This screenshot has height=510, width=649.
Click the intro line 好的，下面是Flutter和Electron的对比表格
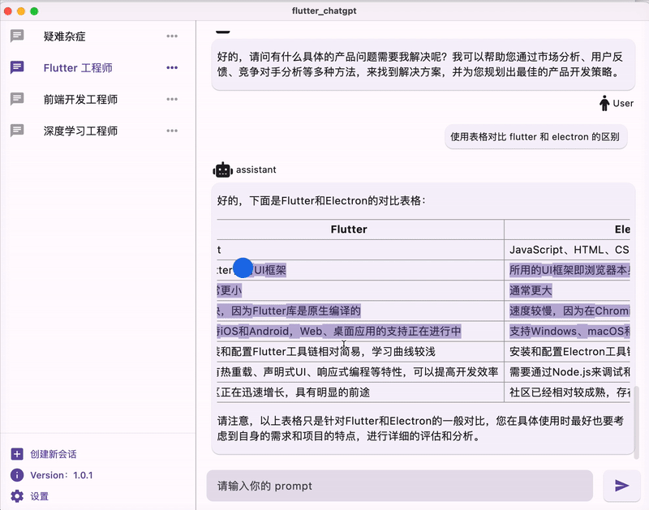(x=321, y=201)
